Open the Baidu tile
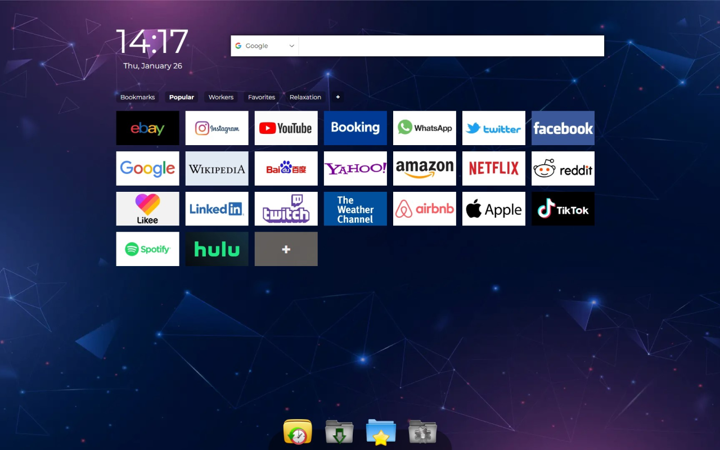 (286, 168)
